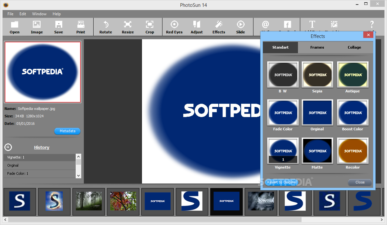This screenshot has width=387, height=225.
Task: Close Effects panel with red X
Action: (368, 35)
